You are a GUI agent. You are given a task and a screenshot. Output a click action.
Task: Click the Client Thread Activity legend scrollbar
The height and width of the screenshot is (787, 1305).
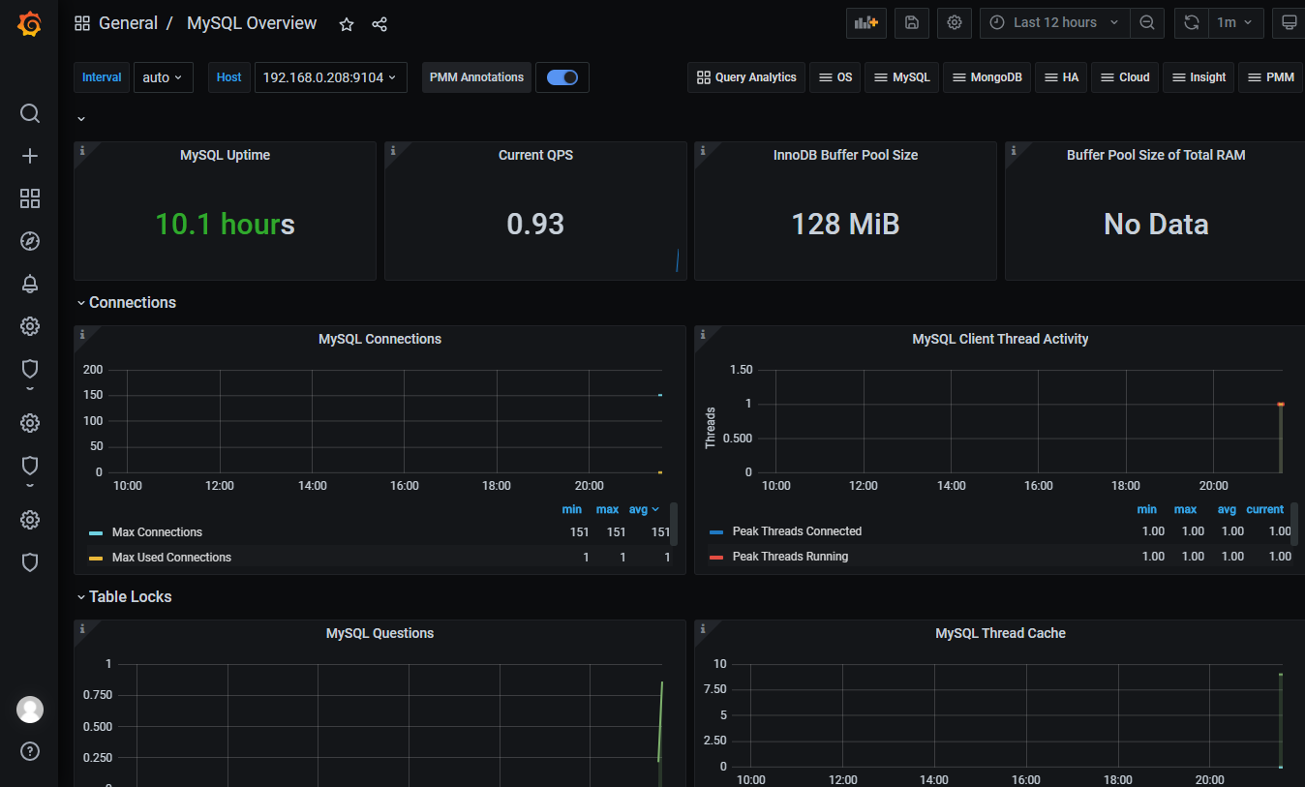click(1294, 524)
